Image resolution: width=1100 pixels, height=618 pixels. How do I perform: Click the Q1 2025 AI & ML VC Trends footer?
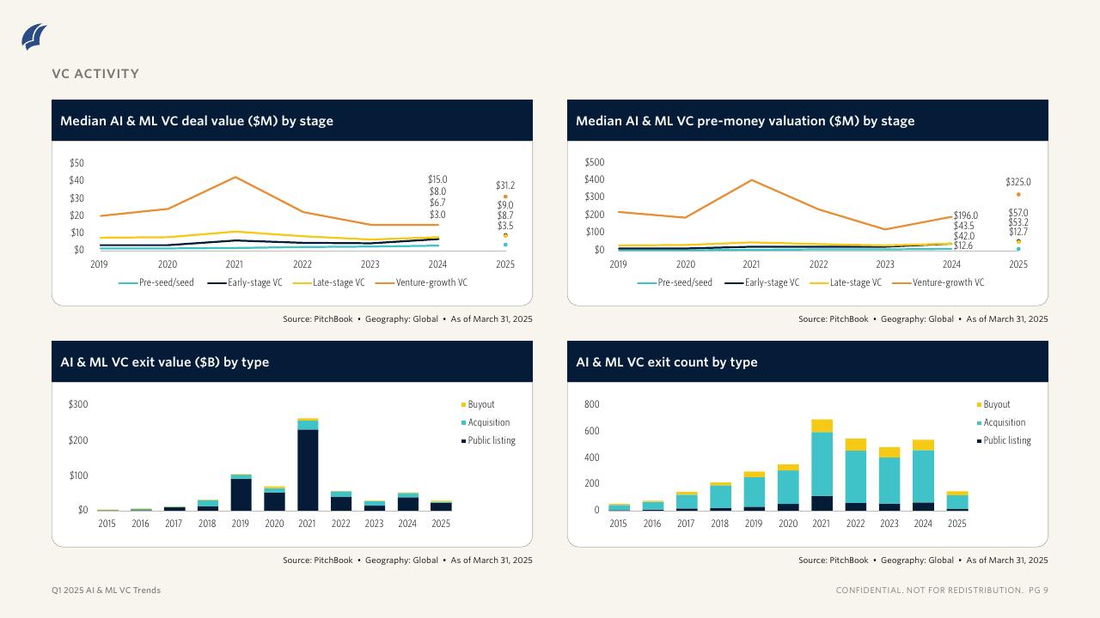click(107, 591)
